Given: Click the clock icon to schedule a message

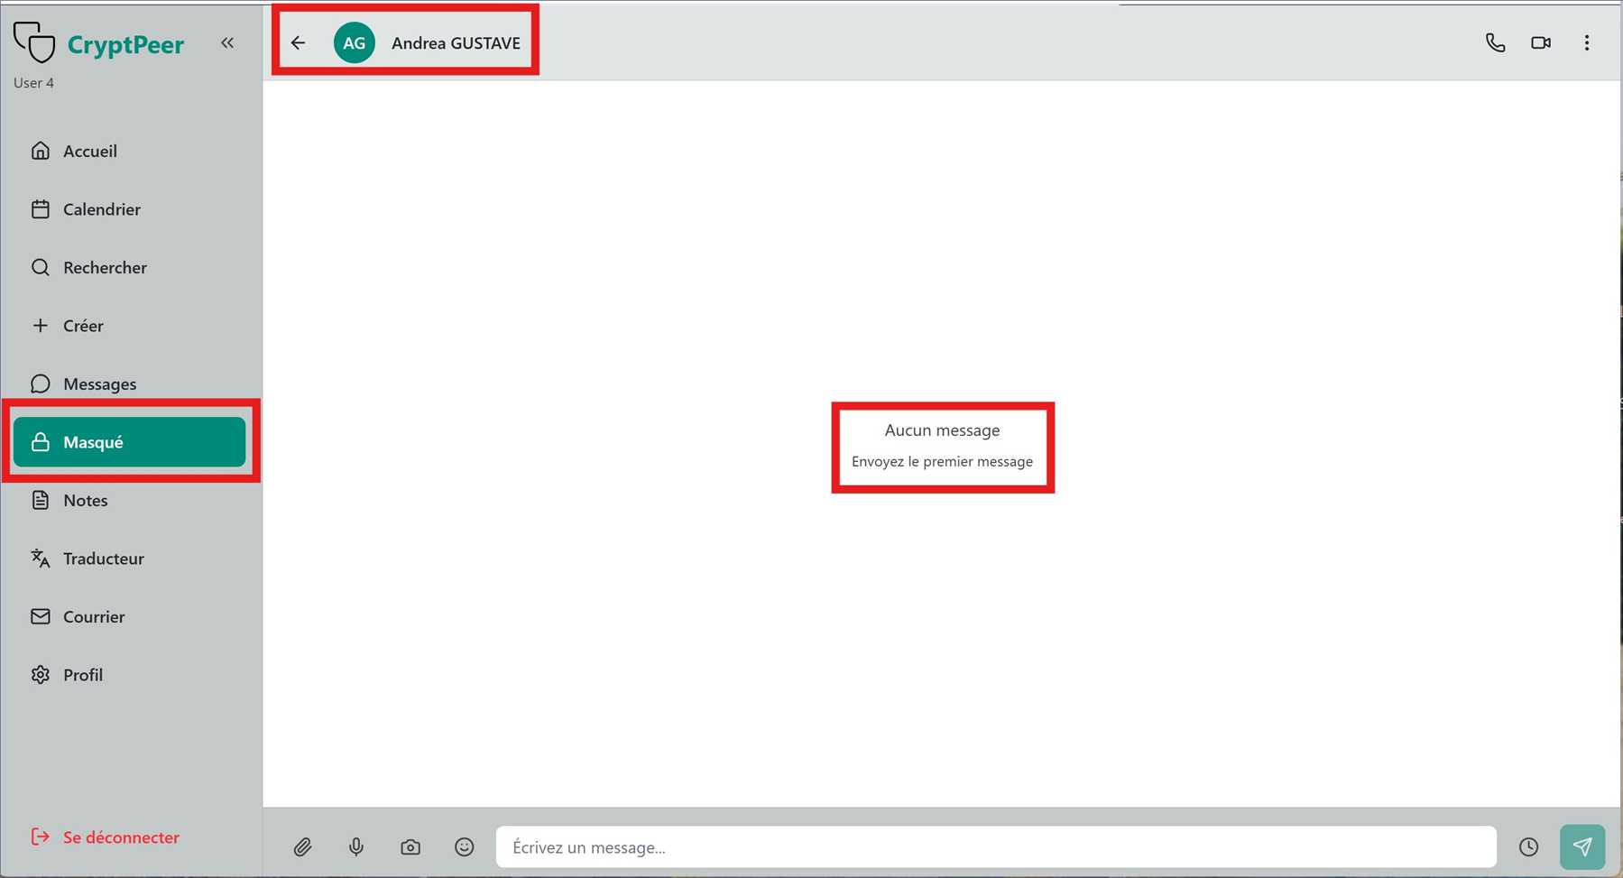Looking at the screenshot, I should [x=1528, y=846].
